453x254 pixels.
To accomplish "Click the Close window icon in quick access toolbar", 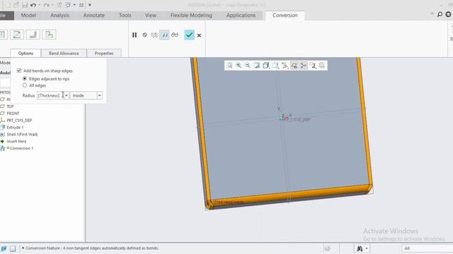I will pos(81,5).
